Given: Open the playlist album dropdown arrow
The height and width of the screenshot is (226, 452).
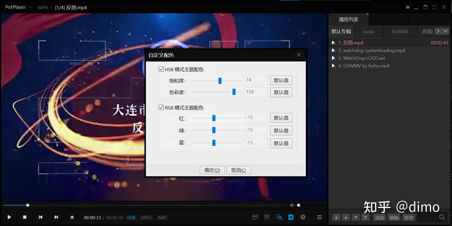Looking at the screenshot, I should point(445,31).
